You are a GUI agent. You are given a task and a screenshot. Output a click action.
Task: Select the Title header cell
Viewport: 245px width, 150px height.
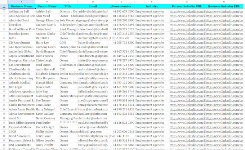[x=68, y=6]
